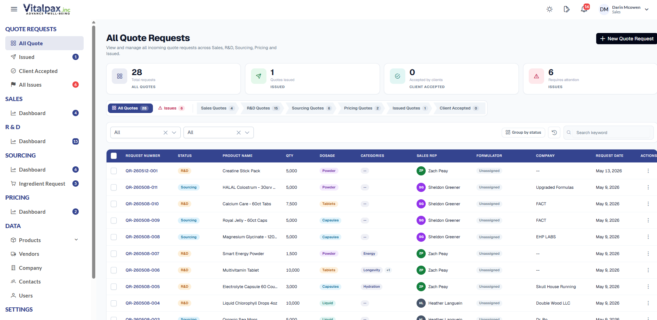Open Darin Mcowen user menu chevron

646,9
